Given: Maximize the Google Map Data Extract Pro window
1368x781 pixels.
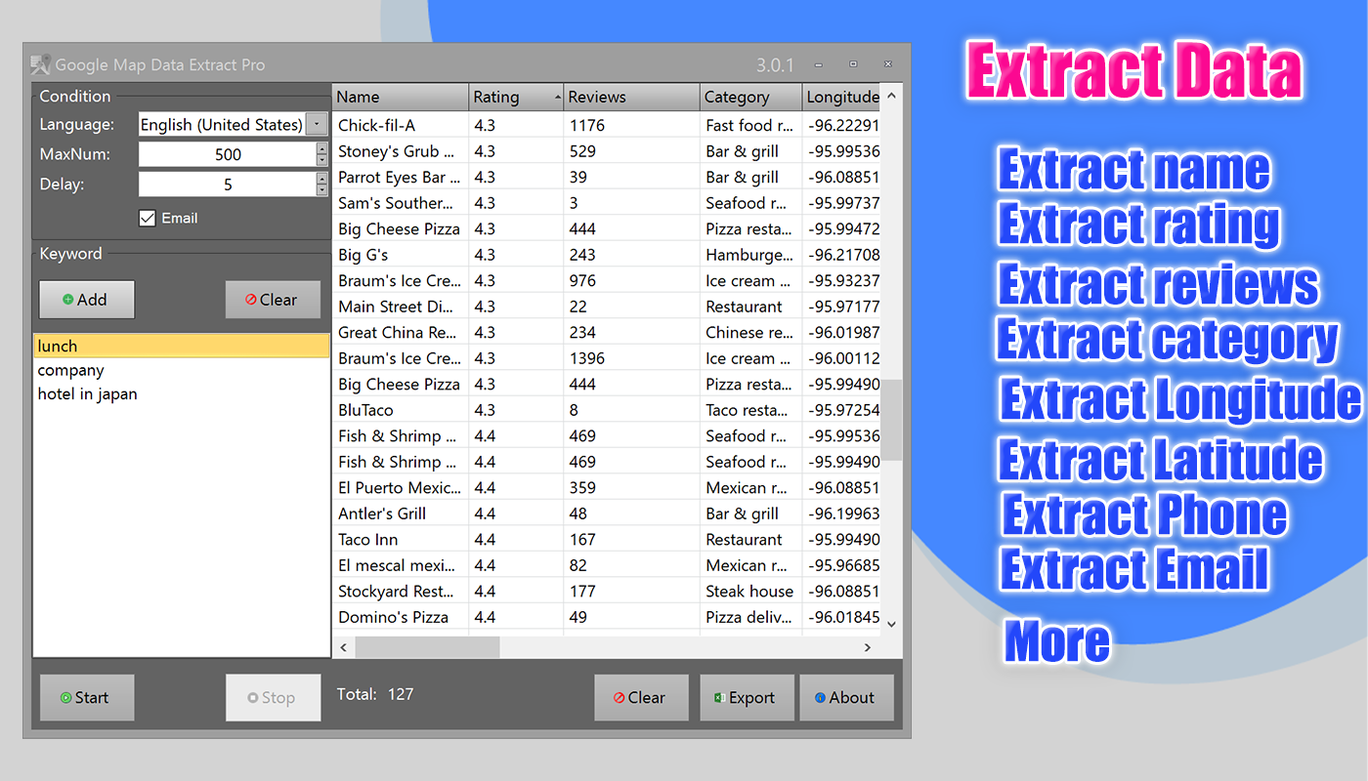Looking at the screenshot, I should click(853, 64).
